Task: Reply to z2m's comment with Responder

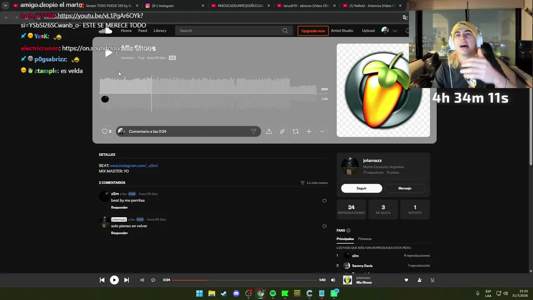Action: point(120,207)
